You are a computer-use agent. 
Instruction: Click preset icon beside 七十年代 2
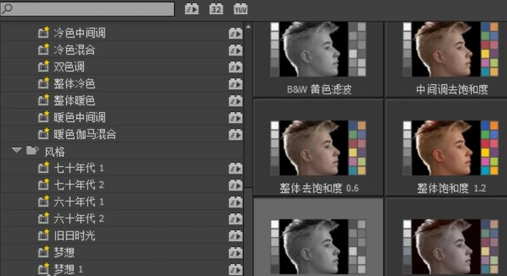[x=43, y=184]
